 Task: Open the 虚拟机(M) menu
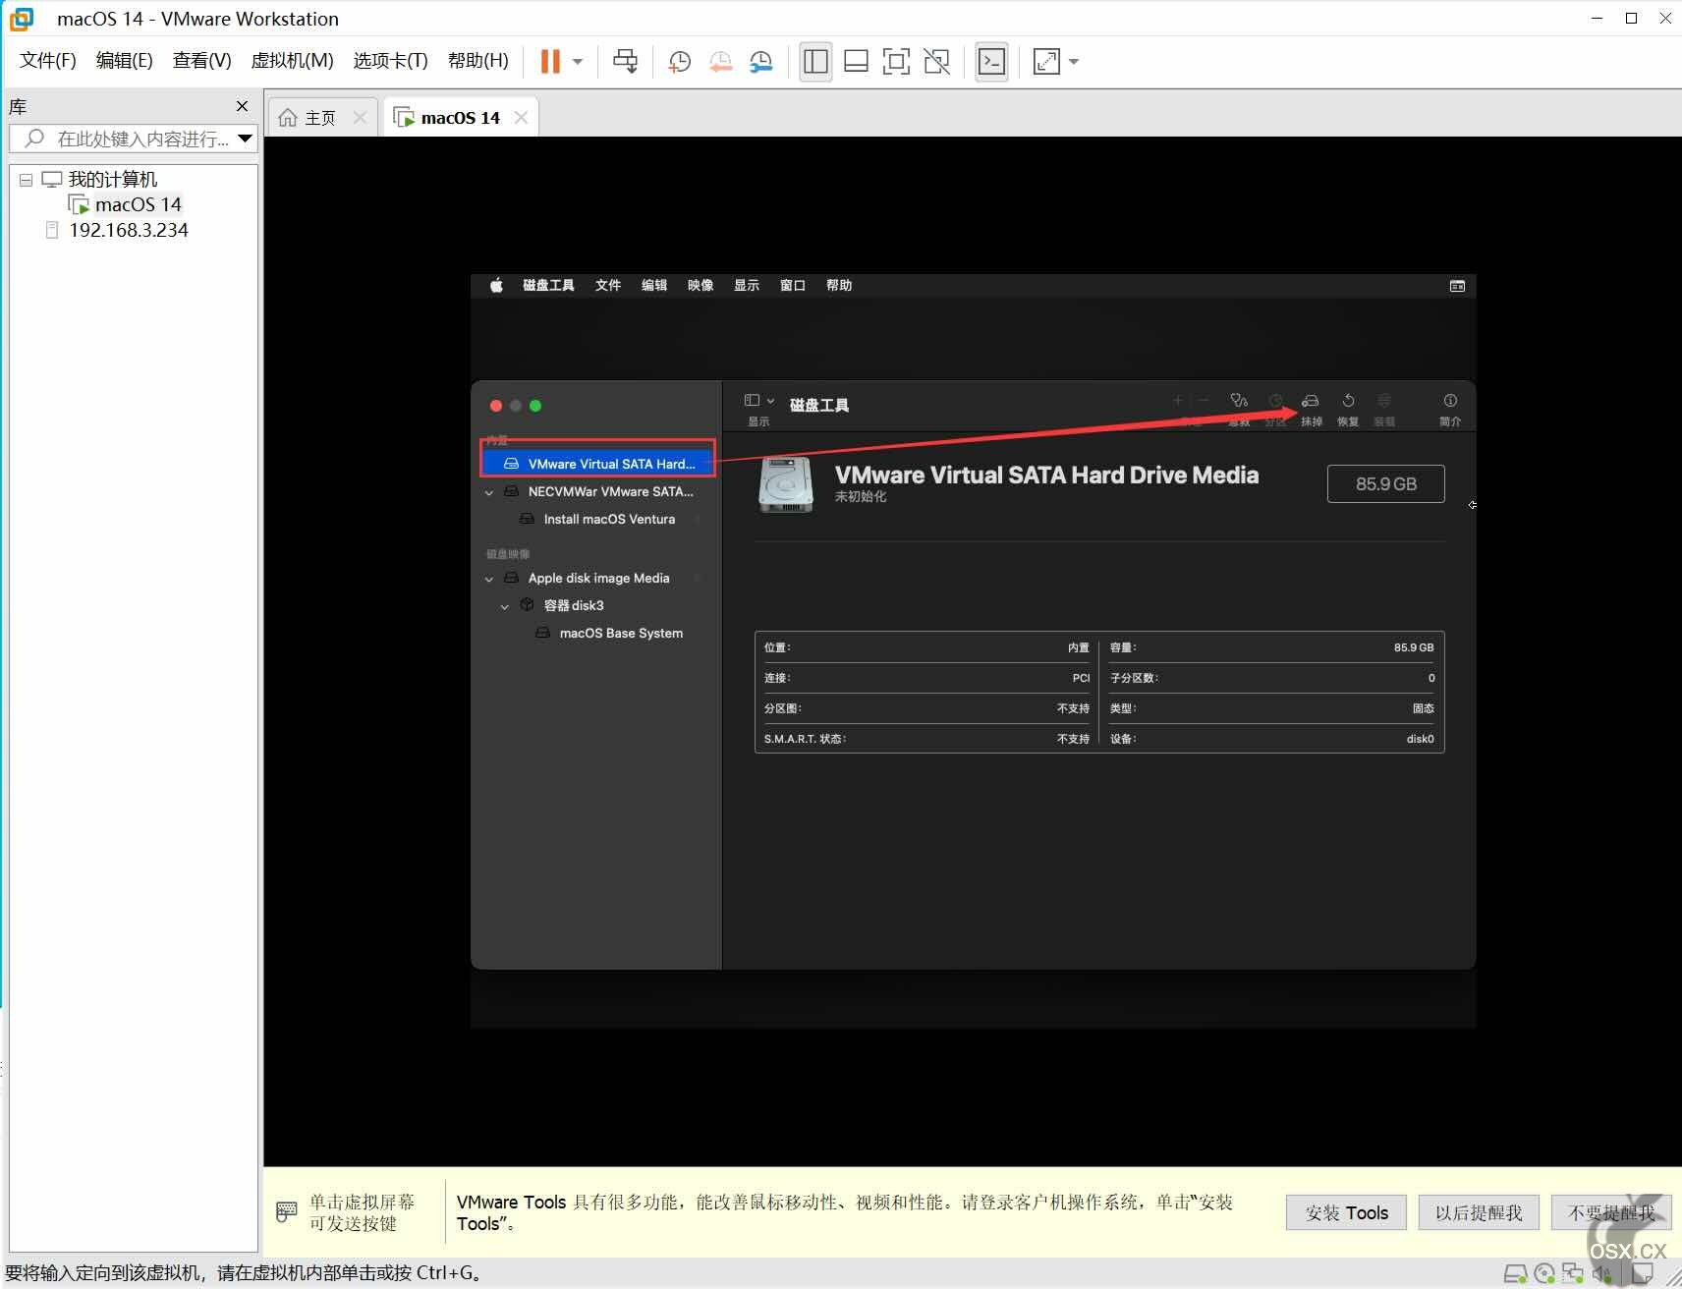[x=292, y=61]
